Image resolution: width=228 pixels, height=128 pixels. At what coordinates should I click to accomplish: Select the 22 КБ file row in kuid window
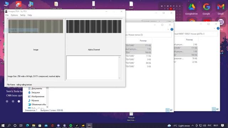click(x=186, y=62)
